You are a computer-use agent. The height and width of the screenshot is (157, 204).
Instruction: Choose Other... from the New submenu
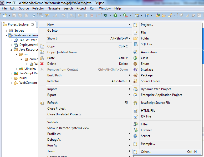146,152
